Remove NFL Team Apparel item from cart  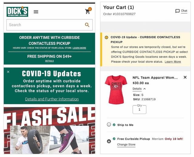[185, 77]
